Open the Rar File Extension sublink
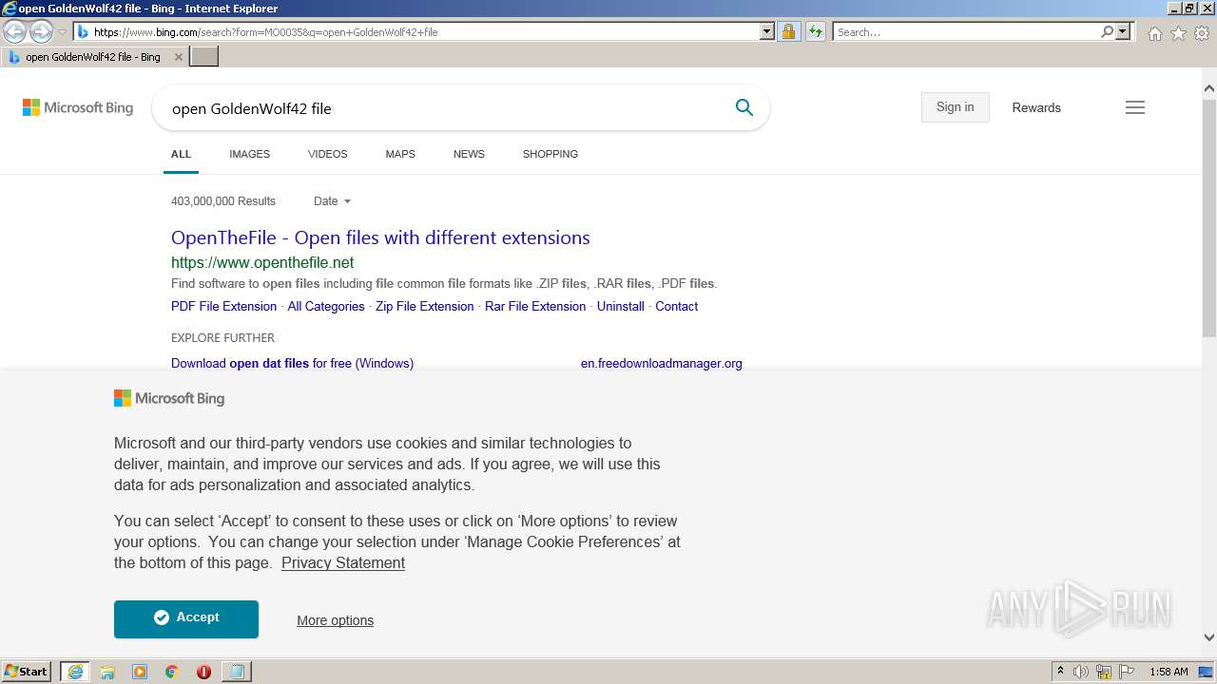1217x684 pixels. pos(535,307)
